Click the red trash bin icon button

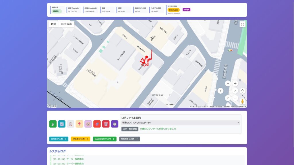pos(106,124)
